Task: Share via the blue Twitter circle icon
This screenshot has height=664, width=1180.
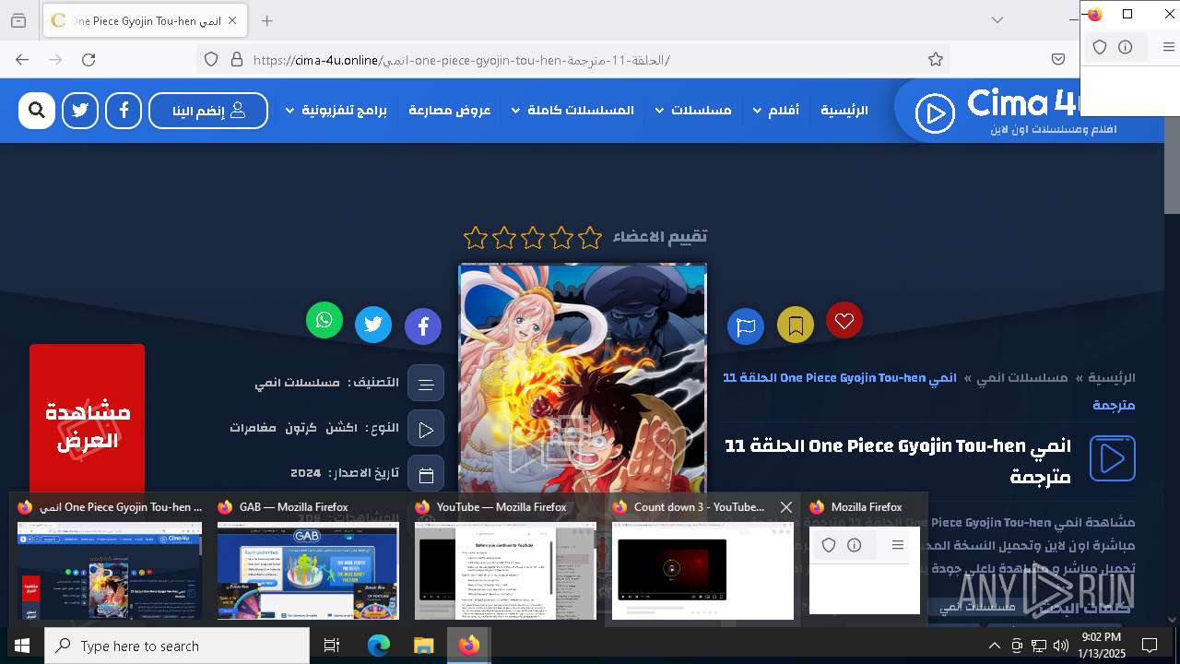Action: (373, 325)
